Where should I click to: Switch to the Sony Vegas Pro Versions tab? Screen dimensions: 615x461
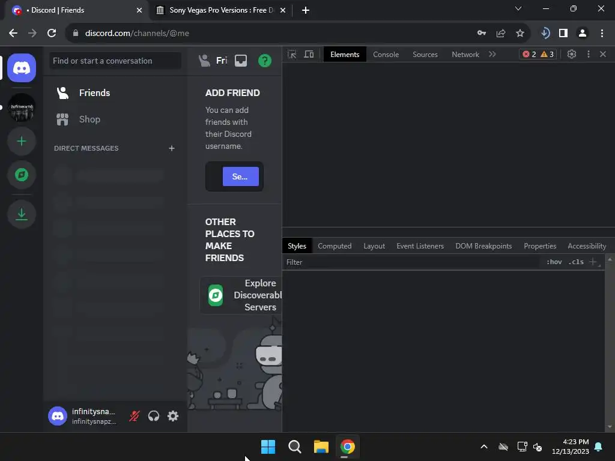click(221, 10)
